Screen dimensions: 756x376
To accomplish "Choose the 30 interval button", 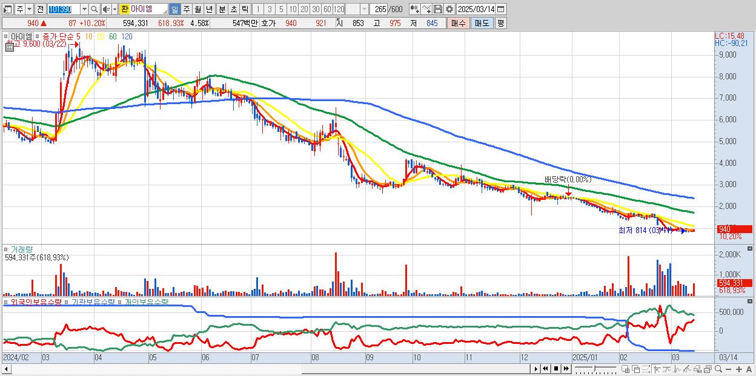I will pos(316,9).
